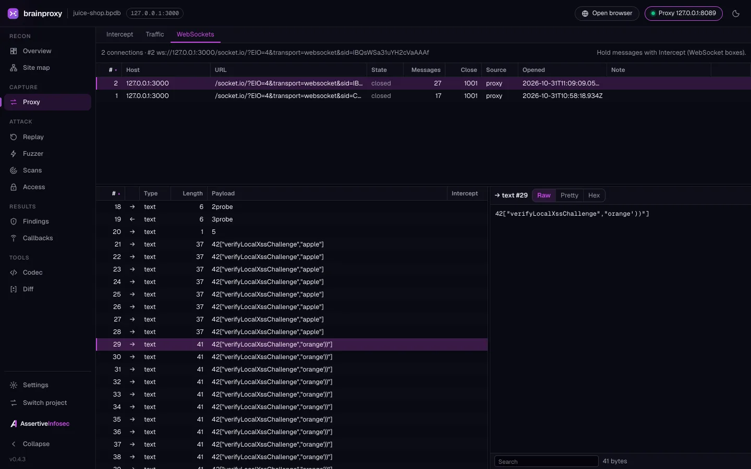Click the brainproxy logo icon
751x469 pixels.
click(x=13, y=14)
